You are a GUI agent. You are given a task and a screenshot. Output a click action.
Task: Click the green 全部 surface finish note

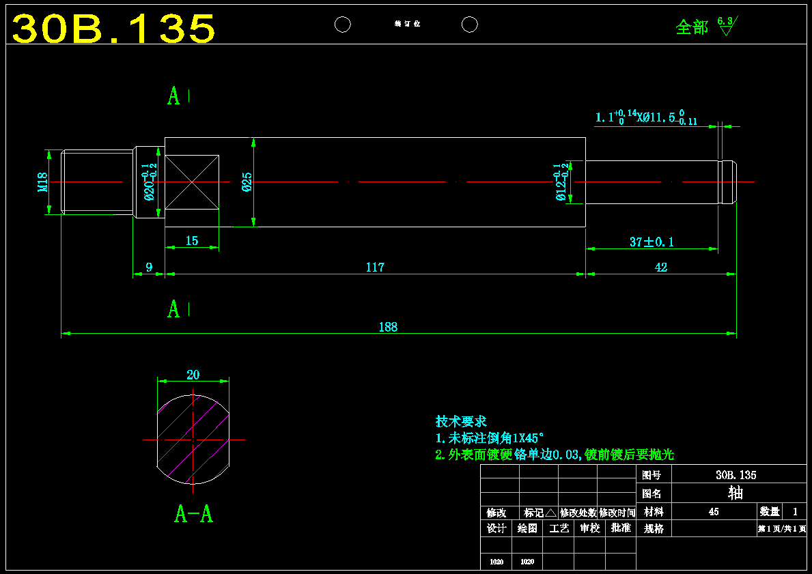click(x=691, y=27)
